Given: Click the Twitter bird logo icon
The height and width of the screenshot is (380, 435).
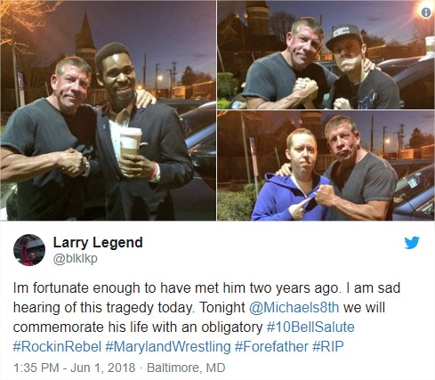Looking at the screenshot, I should [x=412, y=242].
